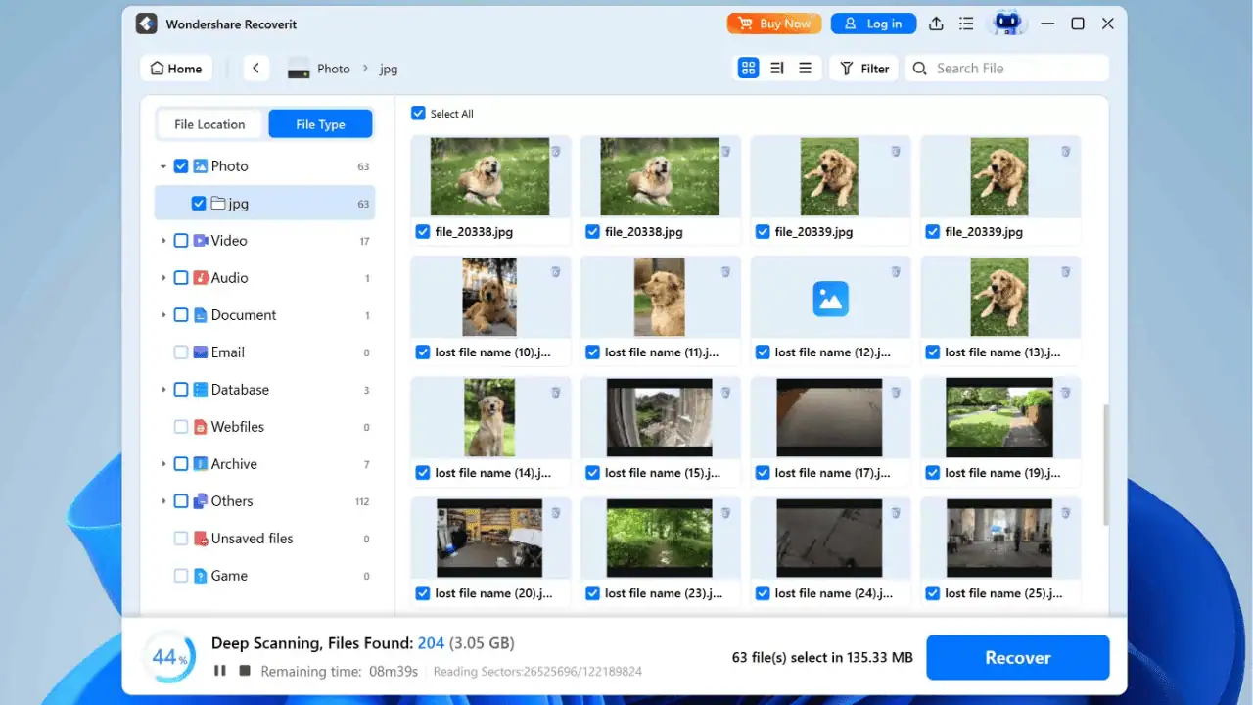The width and height of the screenshot is (1253, 705).
Task: Open the task list icon in title bar
Action: coord(966,23)
